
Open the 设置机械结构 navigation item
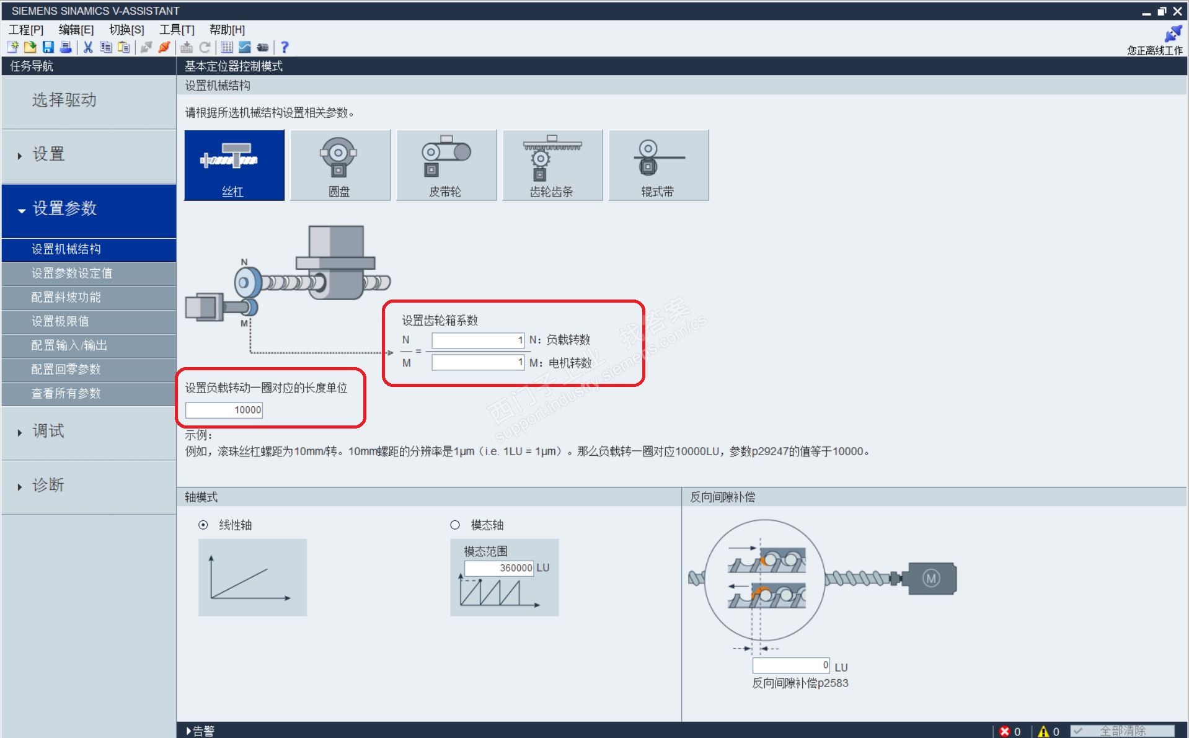point(89,249)
